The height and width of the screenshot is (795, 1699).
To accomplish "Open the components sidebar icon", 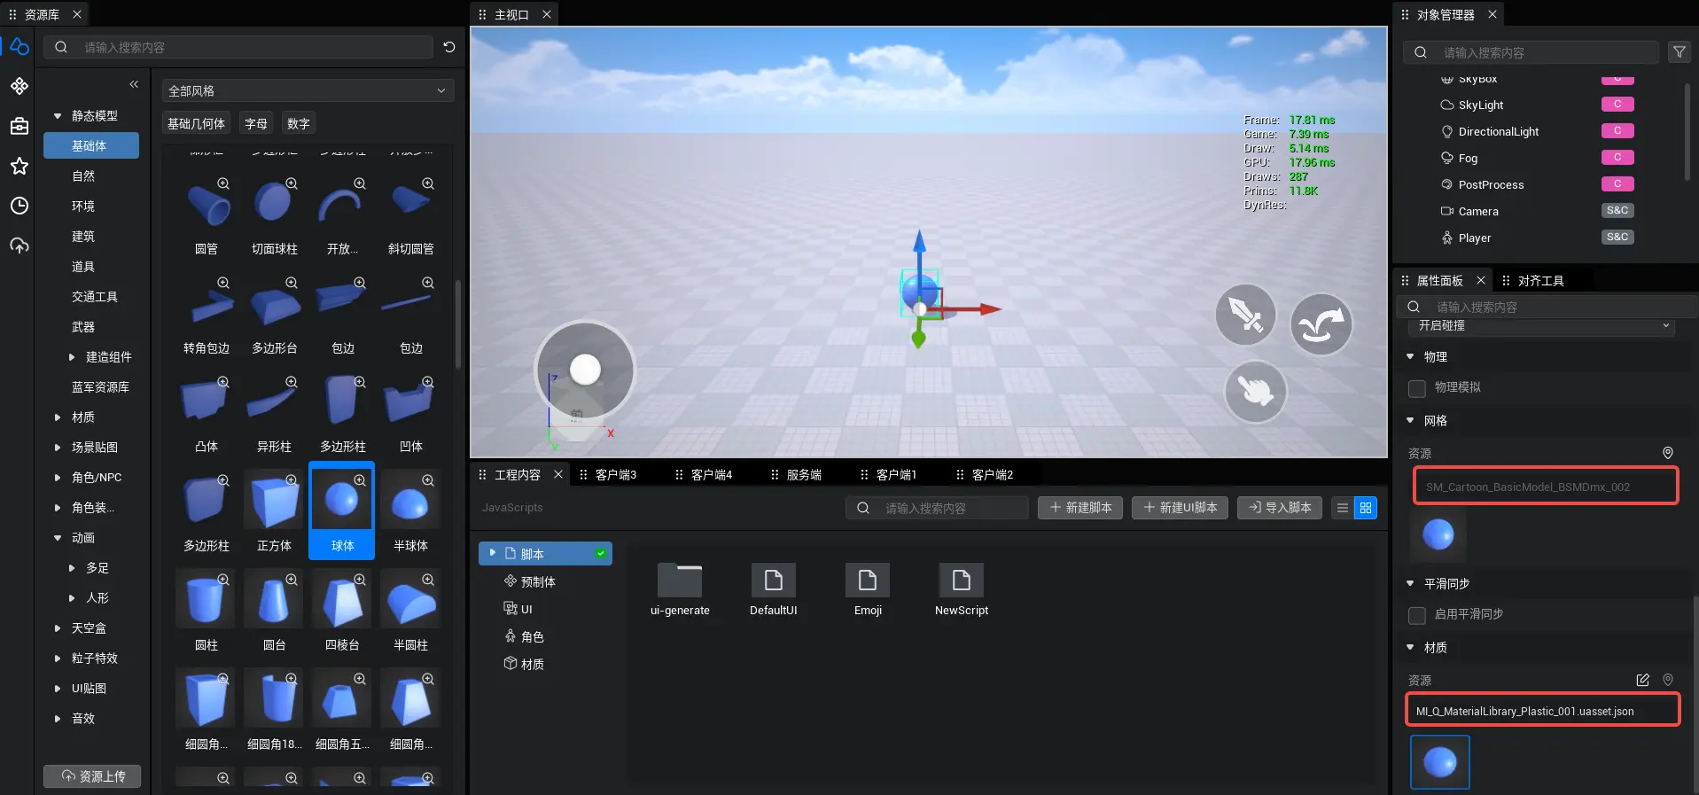I will pyautogui.click(x=19, y=86).
